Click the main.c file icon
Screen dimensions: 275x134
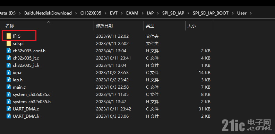[9, 87]
